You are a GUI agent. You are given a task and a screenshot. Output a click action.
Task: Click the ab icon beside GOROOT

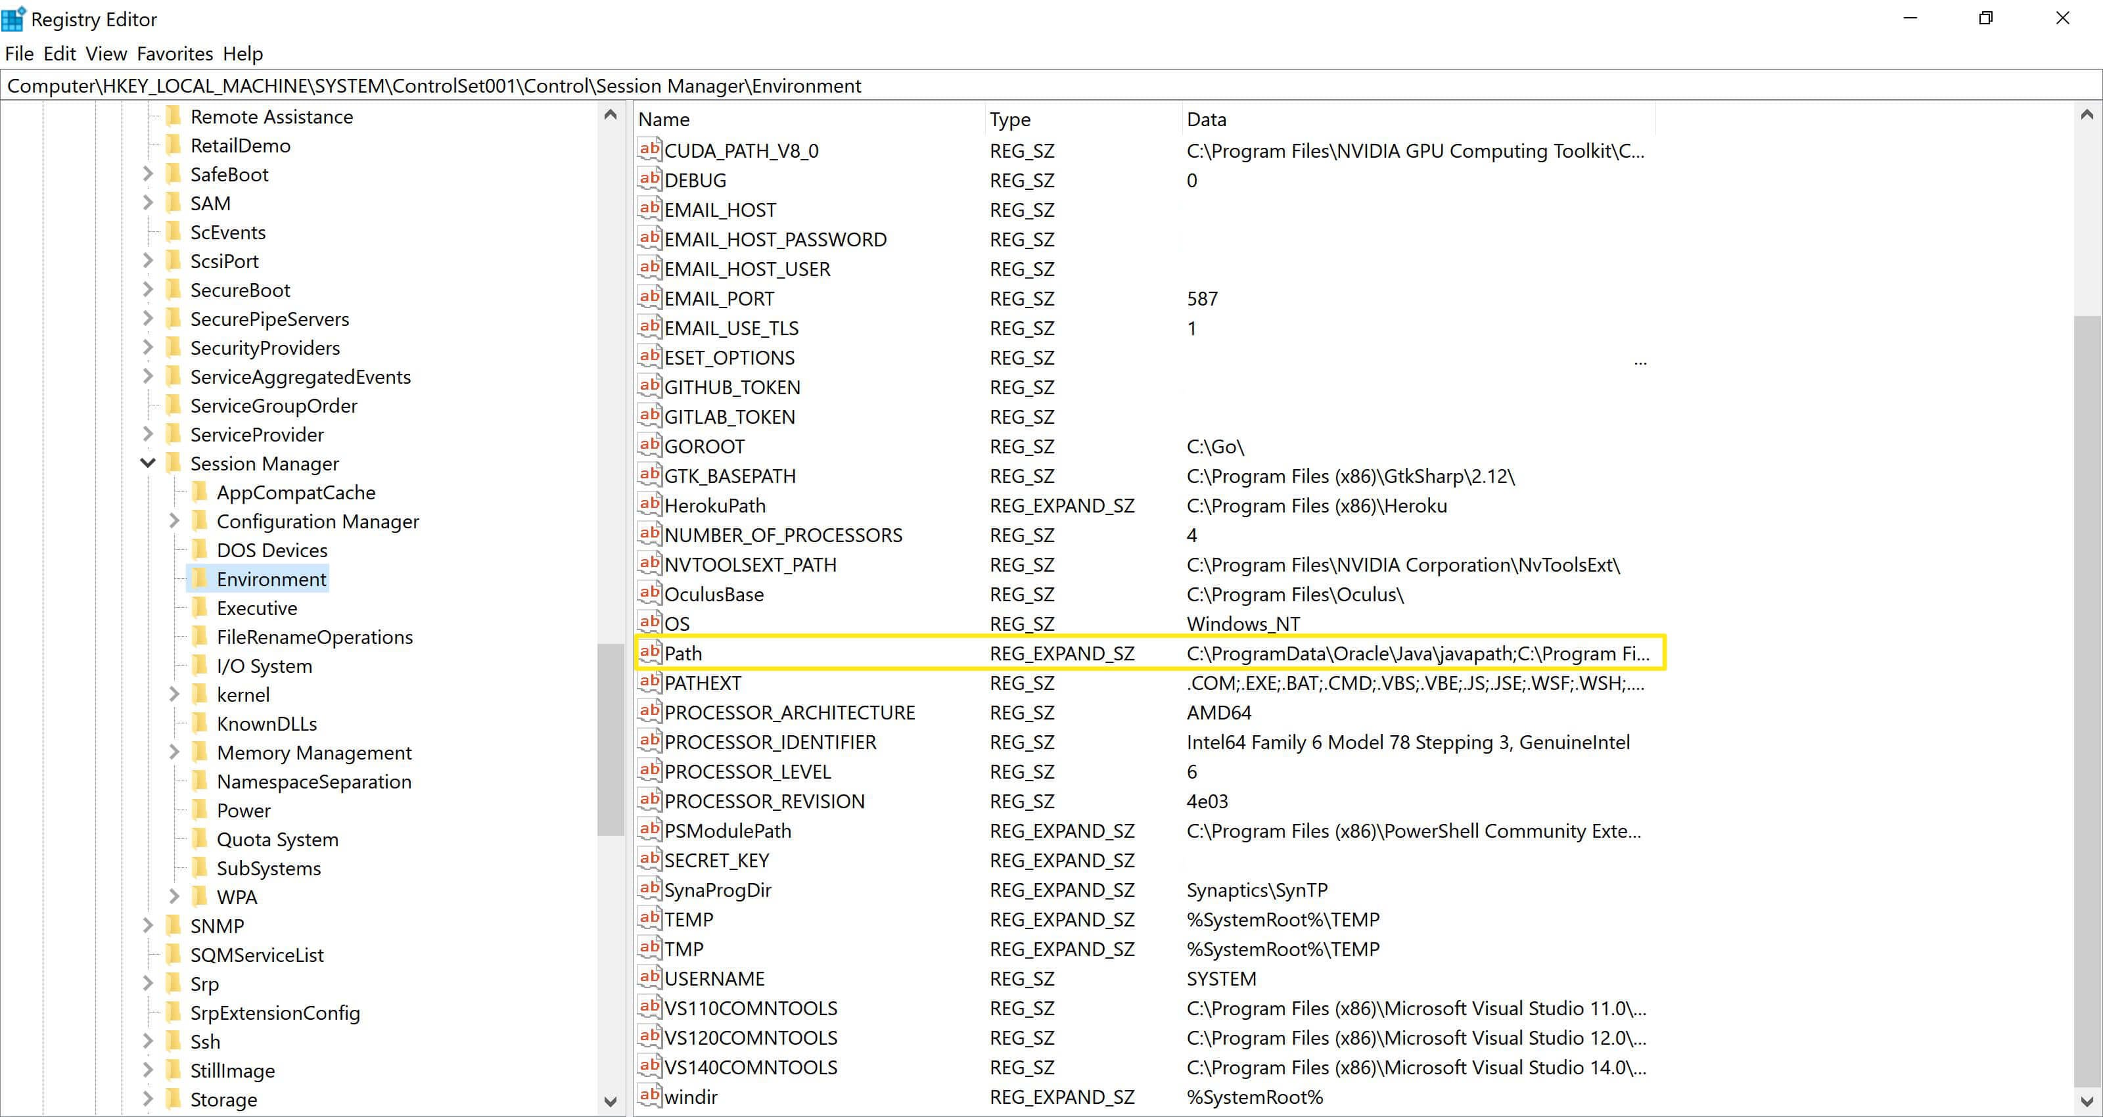tap(649, 445)
